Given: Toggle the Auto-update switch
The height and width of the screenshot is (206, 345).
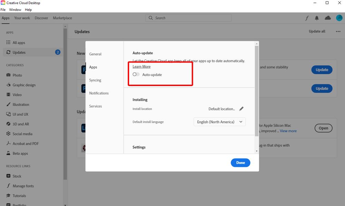Looking at the screenshot, I should click(136, 74).
